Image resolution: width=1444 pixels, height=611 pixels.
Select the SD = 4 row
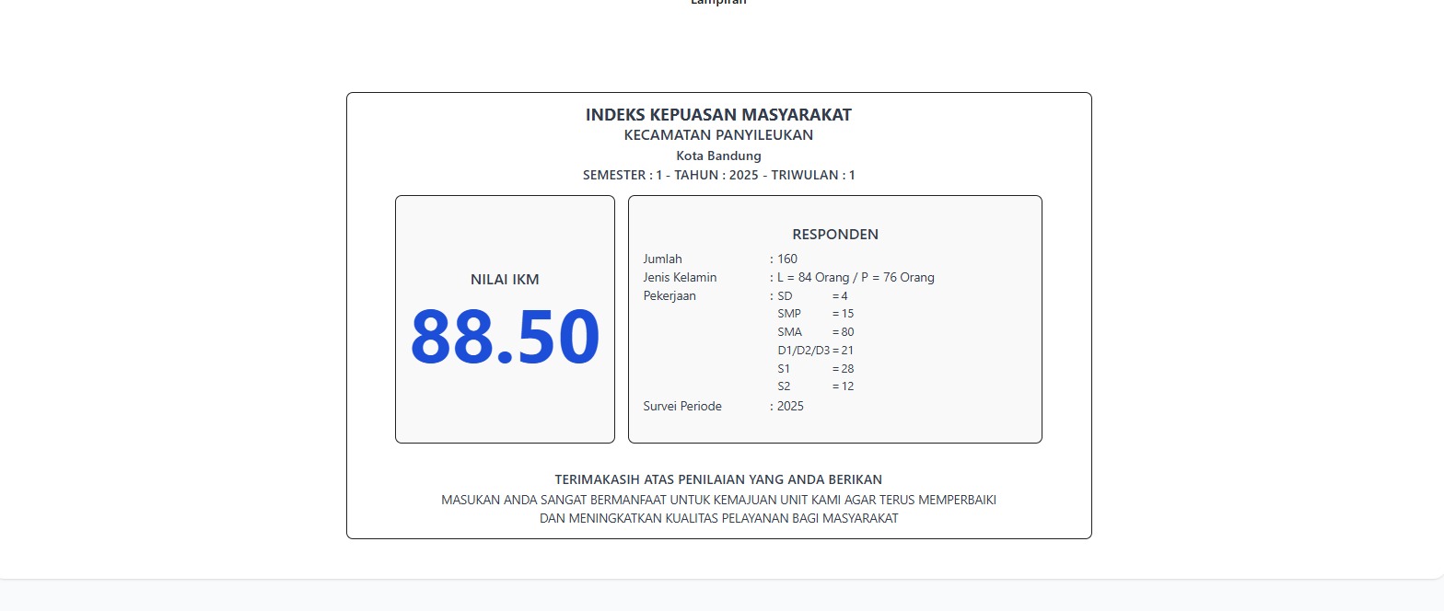pyautogui.click(x=812, y=296)
